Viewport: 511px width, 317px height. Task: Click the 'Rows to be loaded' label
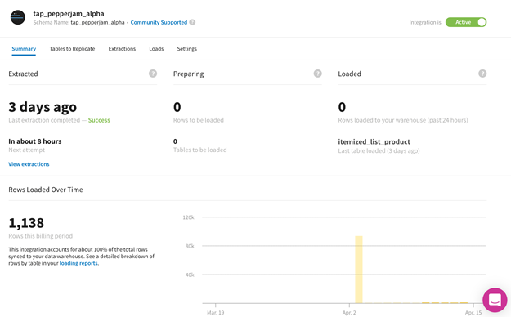[199, 120]
